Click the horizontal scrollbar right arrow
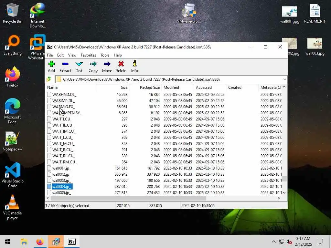This screenshot has width=331, height=248. [279, 198]
